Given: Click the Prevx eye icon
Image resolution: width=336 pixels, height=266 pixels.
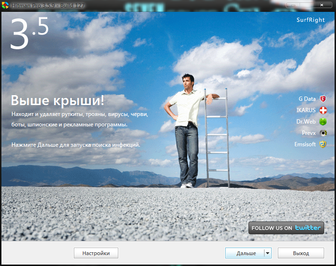Looking at the screenshot, I should (x=323, y=133).
